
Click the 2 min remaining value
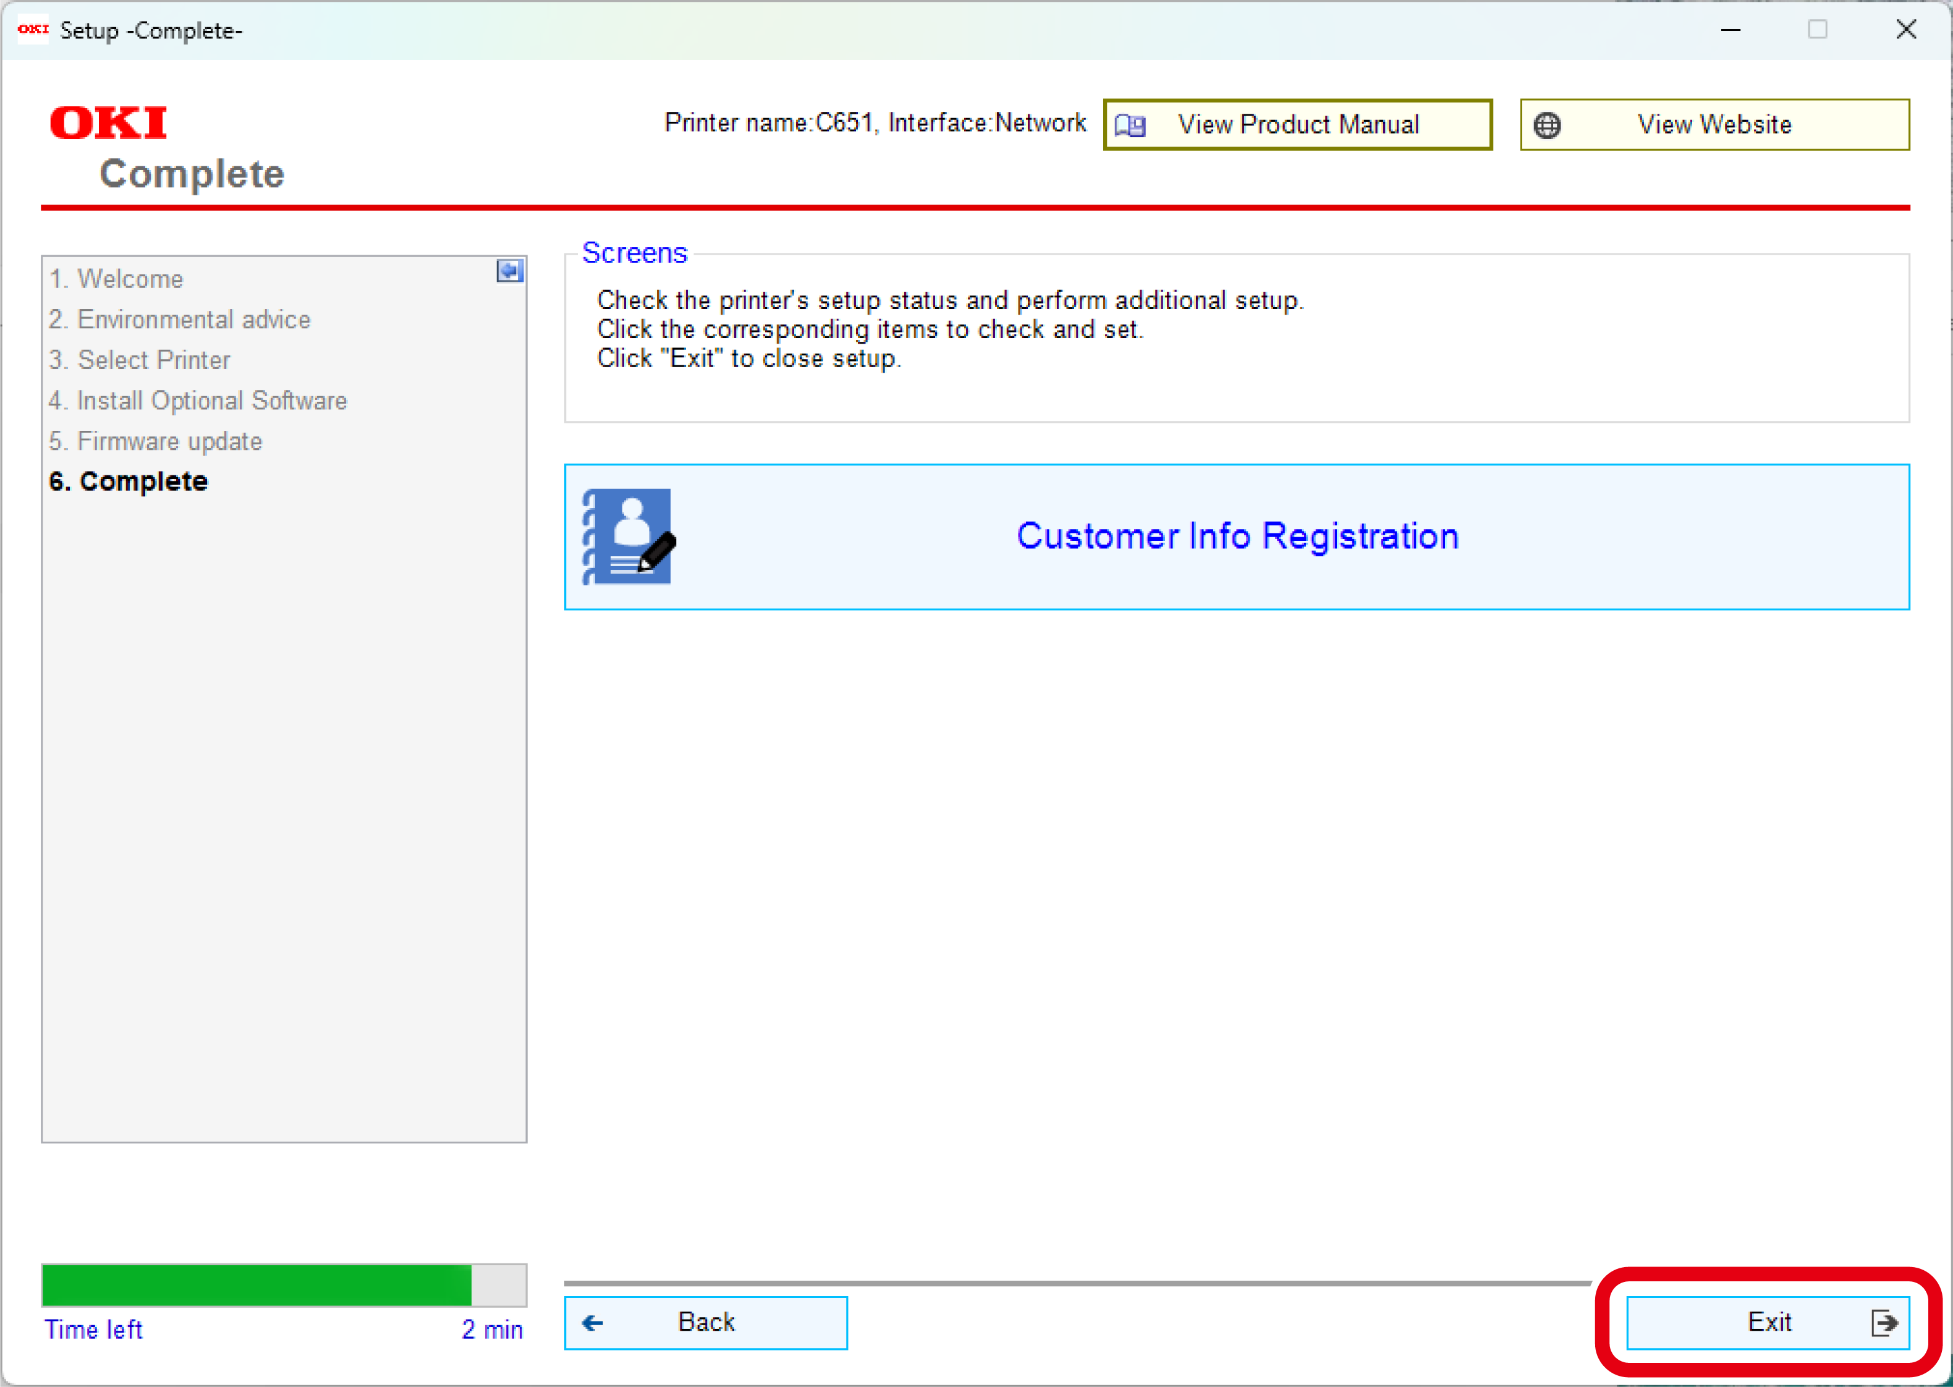(x=492, y=1329)
